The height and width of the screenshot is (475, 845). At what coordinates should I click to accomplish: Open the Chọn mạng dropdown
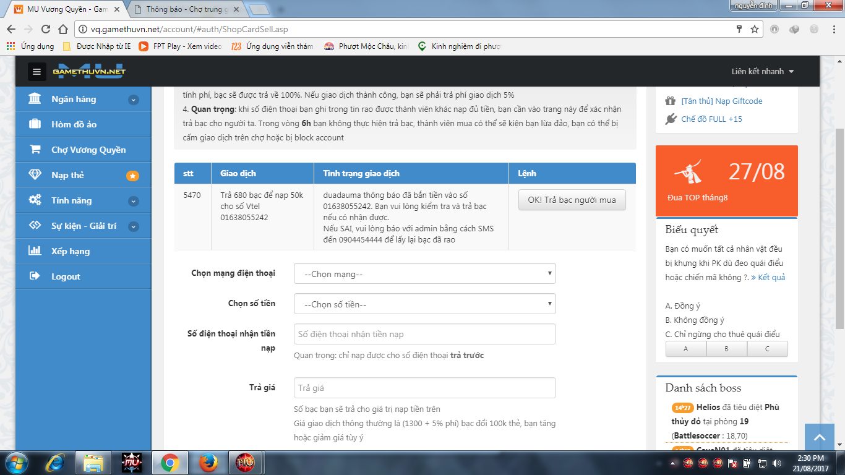[x=424, y=274]
